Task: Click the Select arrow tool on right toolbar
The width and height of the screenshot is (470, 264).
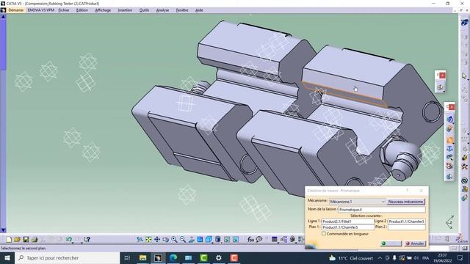Action: 464,76
